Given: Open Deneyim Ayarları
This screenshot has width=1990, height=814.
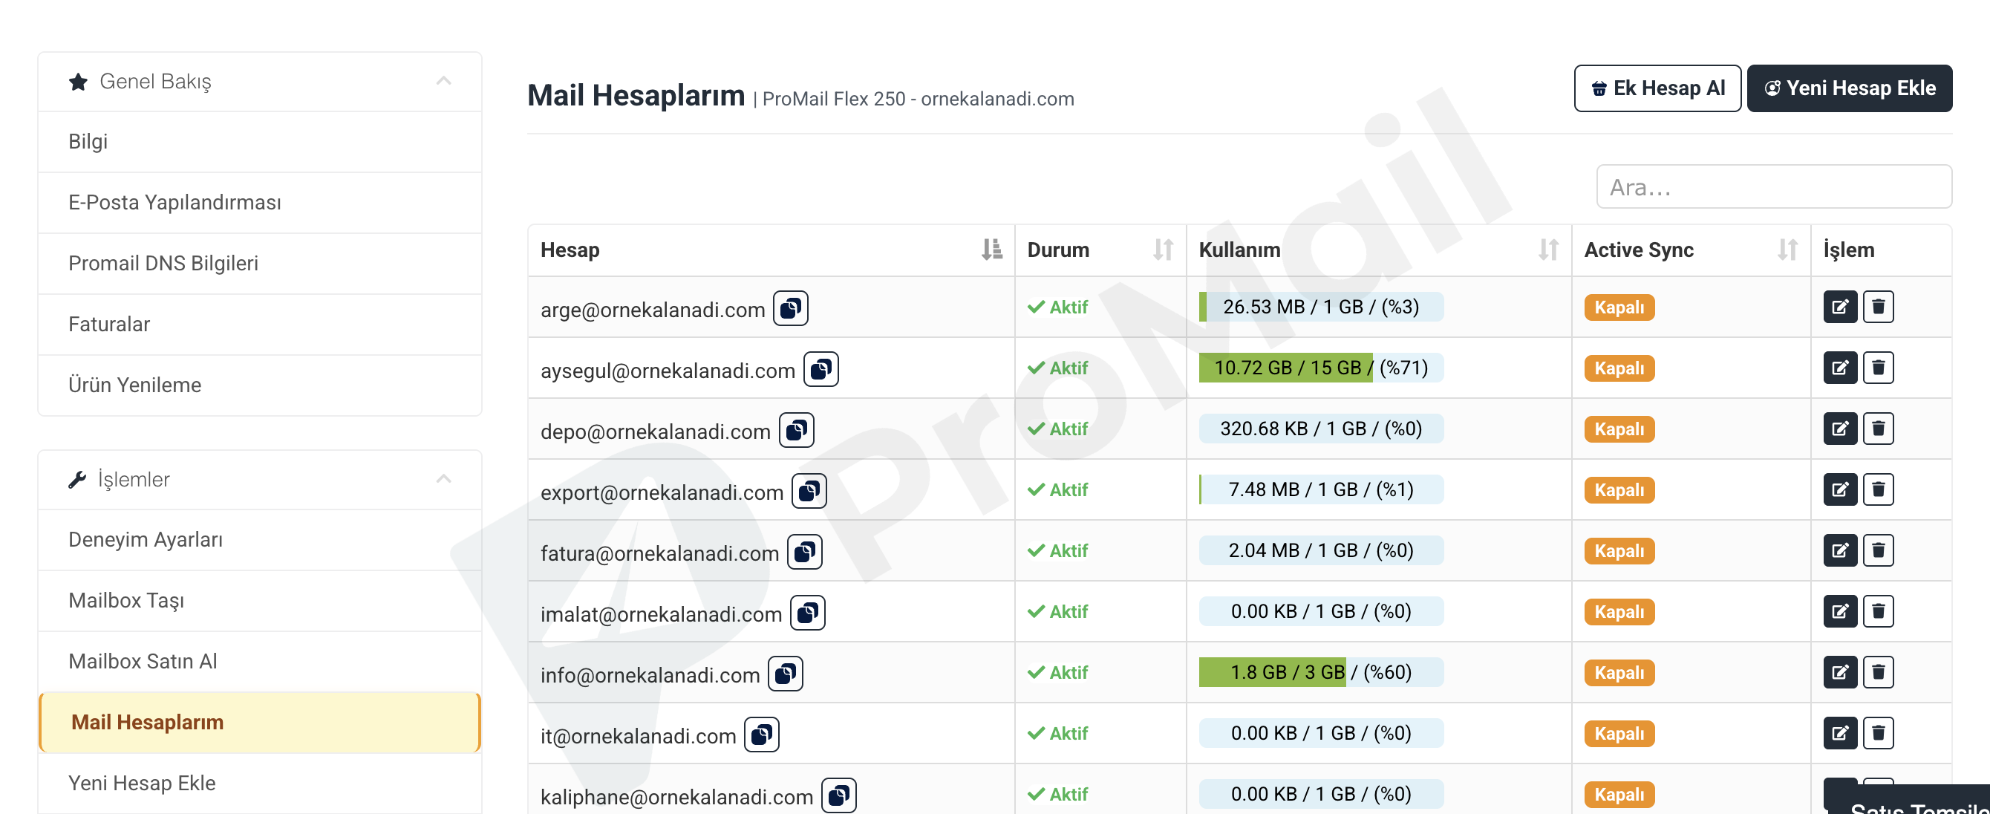Looking at the screenshot, I should pos(260,540).
